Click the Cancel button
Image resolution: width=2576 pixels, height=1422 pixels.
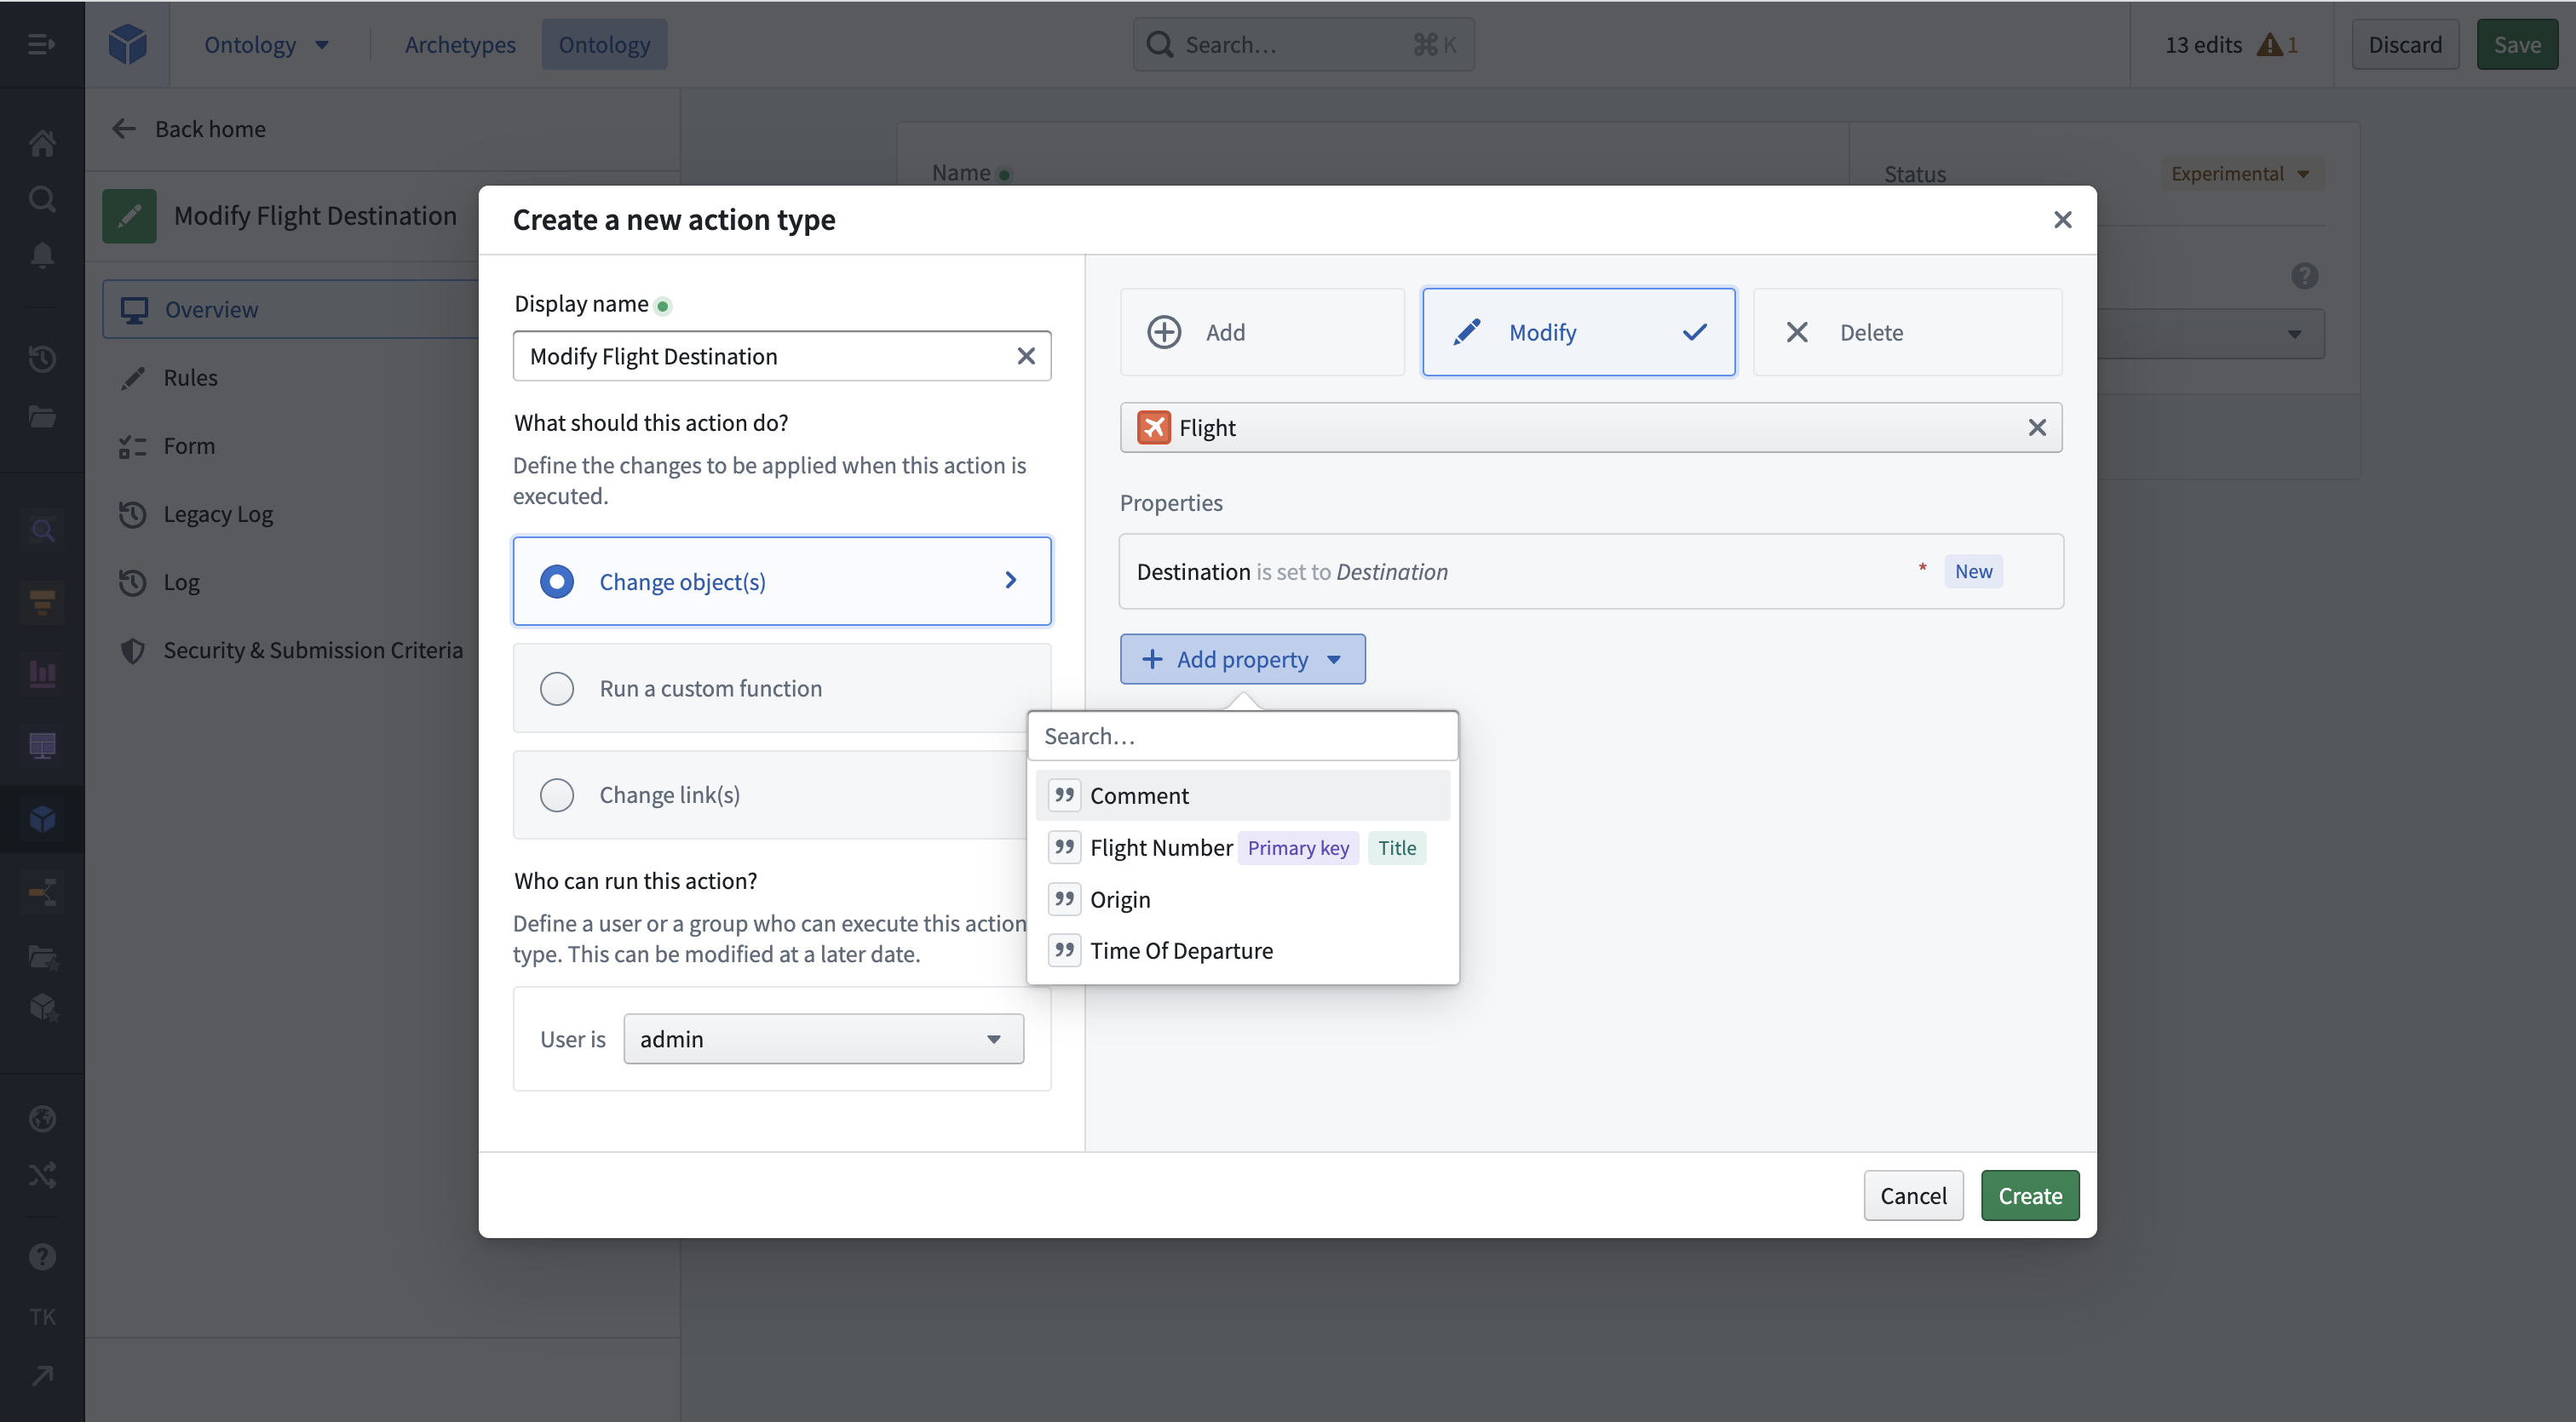click(x=1912, y=1196)
